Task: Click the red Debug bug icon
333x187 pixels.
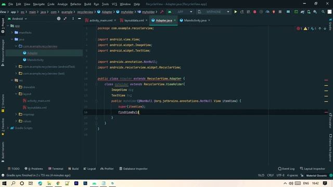Action: point(254,12)
